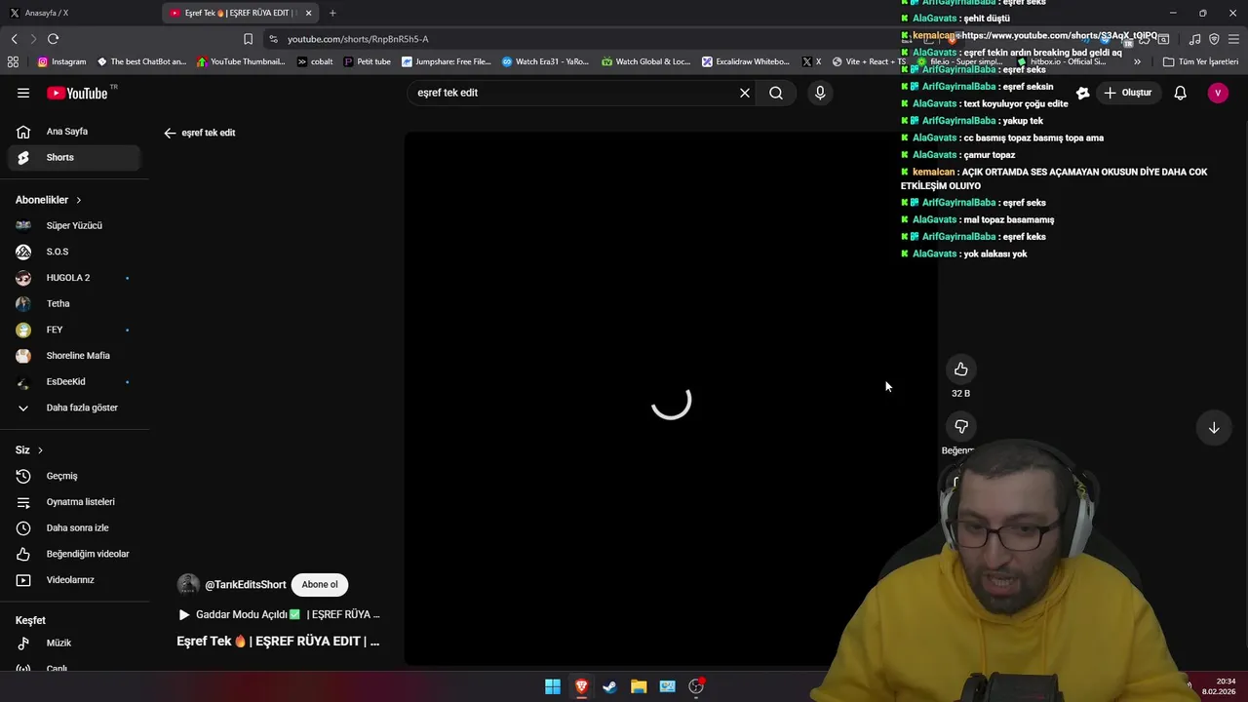
Task: Open the YouTube hamburger guide menu
Action: point(23,93)
